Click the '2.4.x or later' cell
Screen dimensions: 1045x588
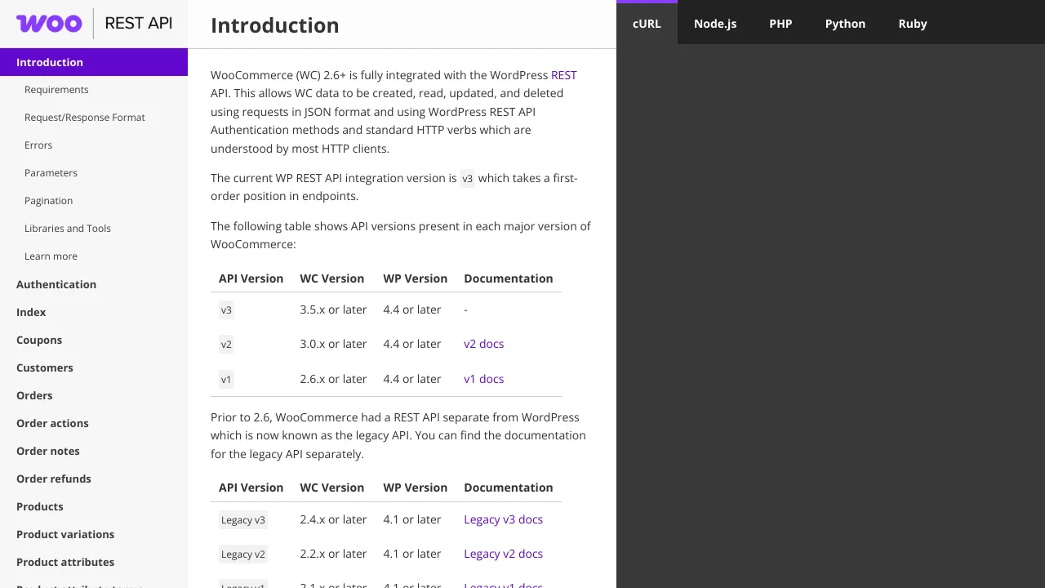pos(333,519)
